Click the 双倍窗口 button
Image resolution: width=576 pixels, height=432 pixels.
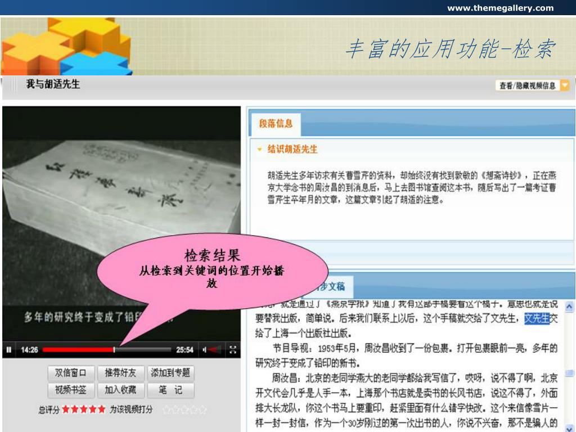71,373
